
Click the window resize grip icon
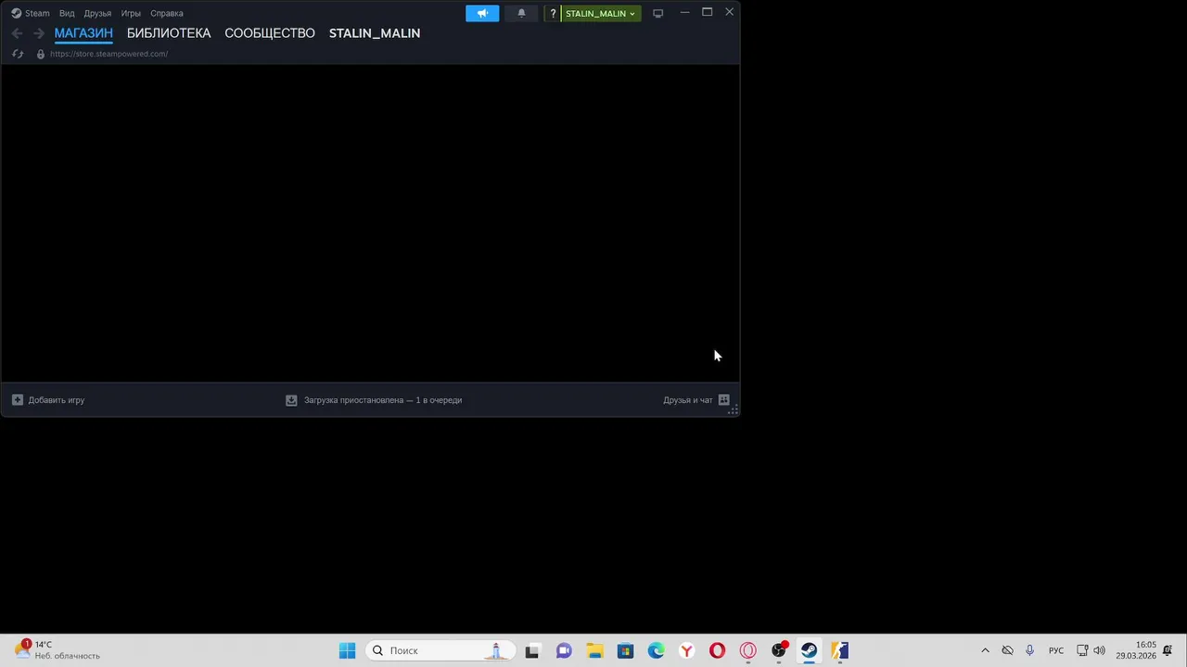point(734,410)
